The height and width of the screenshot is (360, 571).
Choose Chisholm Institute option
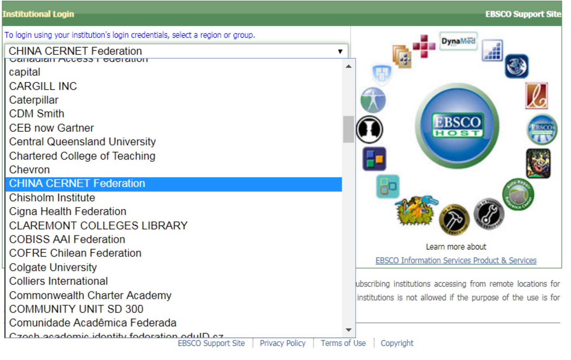tap(174, 198)
